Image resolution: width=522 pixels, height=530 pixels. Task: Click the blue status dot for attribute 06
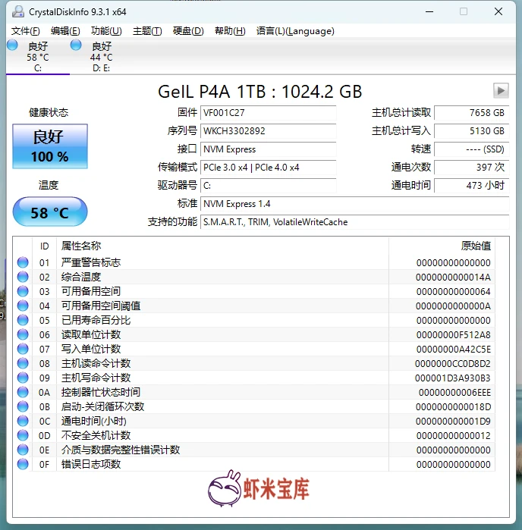click(23, 334)
